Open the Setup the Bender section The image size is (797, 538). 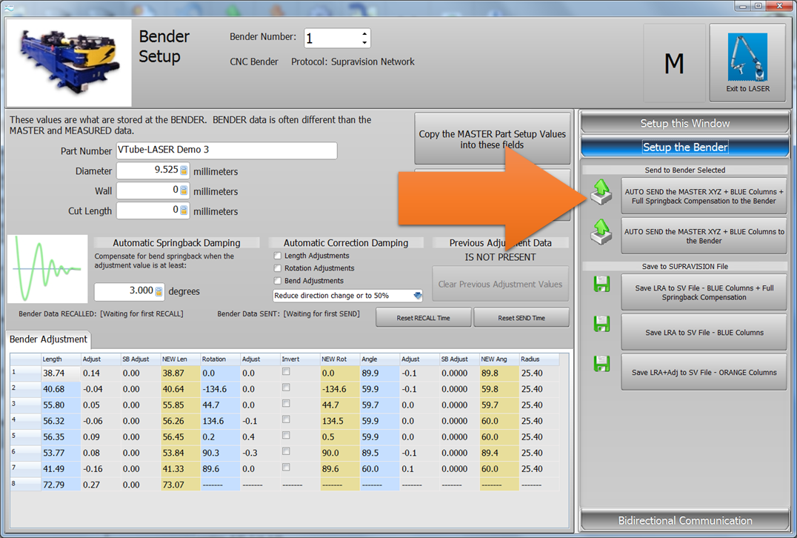[684, 147]
